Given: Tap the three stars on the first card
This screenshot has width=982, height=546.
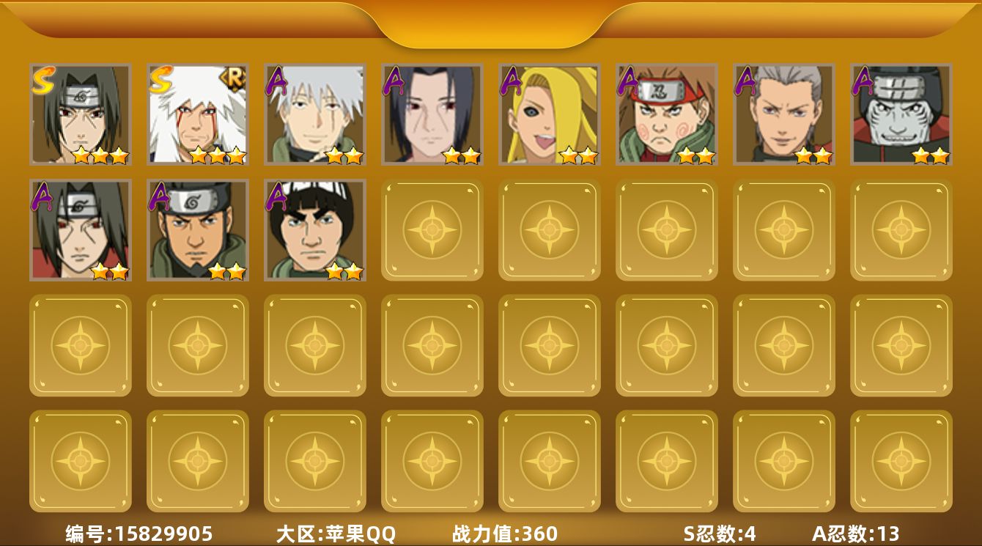Looking at the screenshot, I should pos(101,155).
